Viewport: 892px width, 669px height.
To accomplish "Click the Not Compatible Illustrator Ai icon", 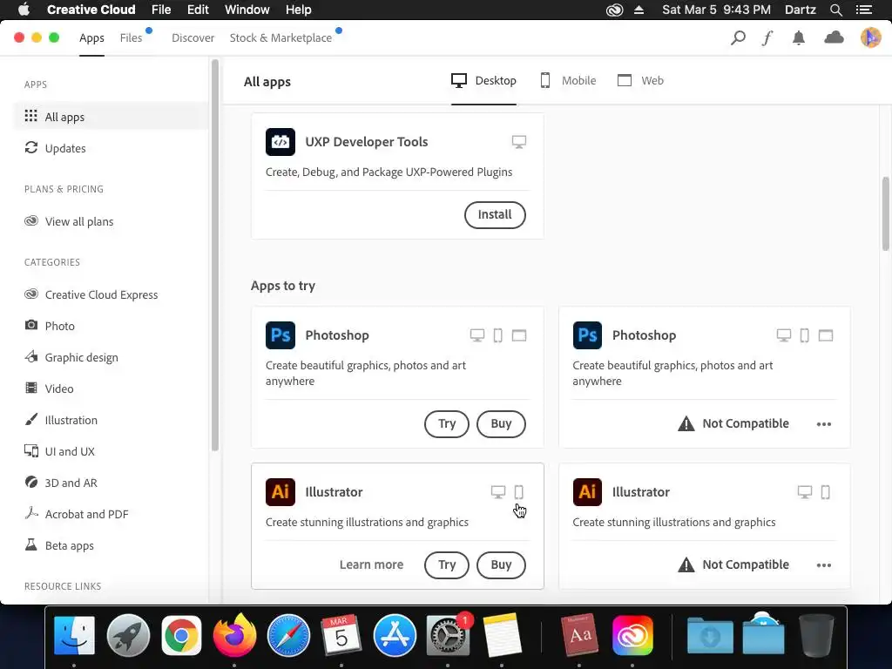I will pos(587,492).
